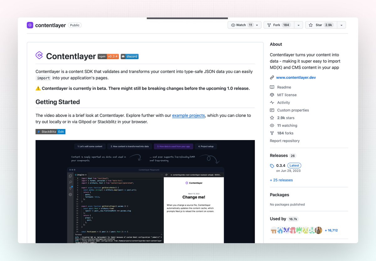Viewport: 376px width, 261px height.
Task: Click the star icon beside 2.9k stars
Action: point(272,118)
